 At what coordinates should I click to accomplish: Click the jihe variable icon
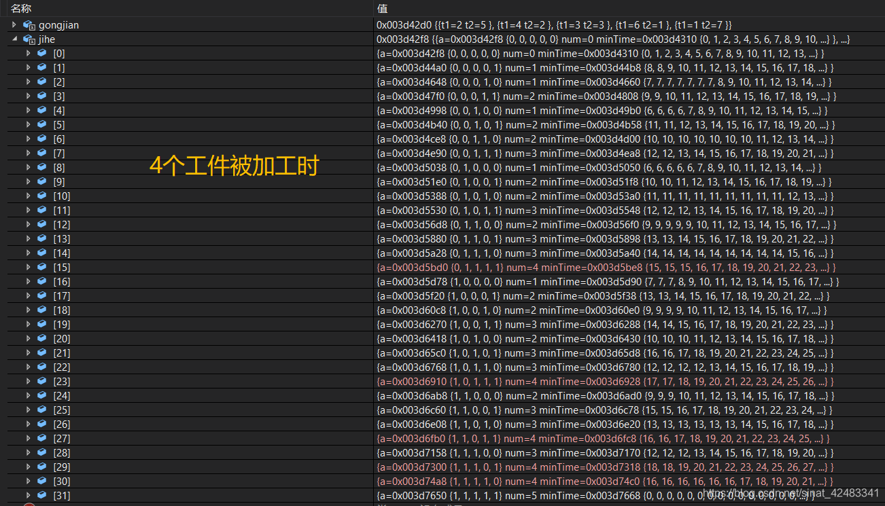pyautogui.click(x=29, y=39)
